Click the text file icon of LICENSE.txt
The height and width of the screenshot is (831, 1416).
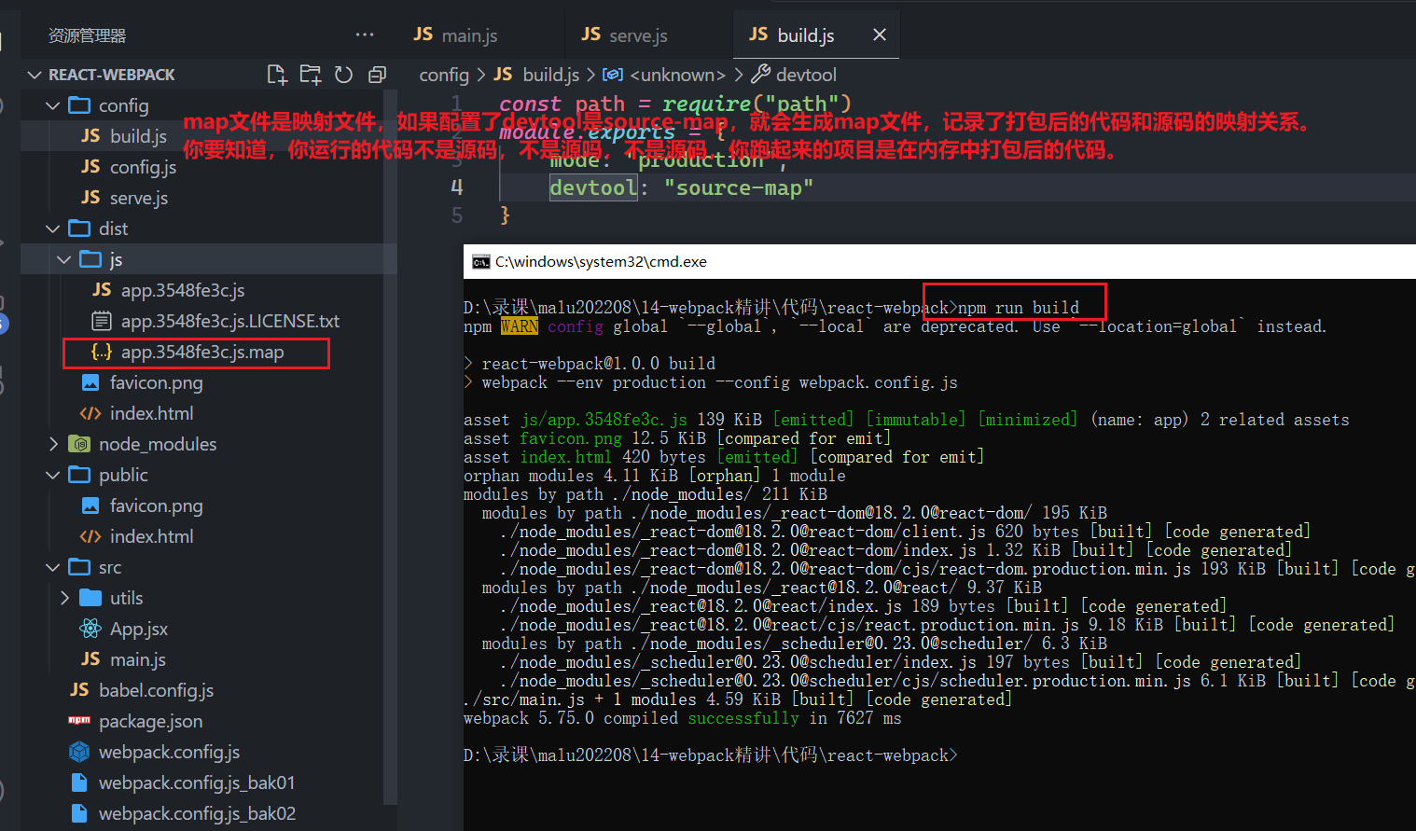point(102,321)
